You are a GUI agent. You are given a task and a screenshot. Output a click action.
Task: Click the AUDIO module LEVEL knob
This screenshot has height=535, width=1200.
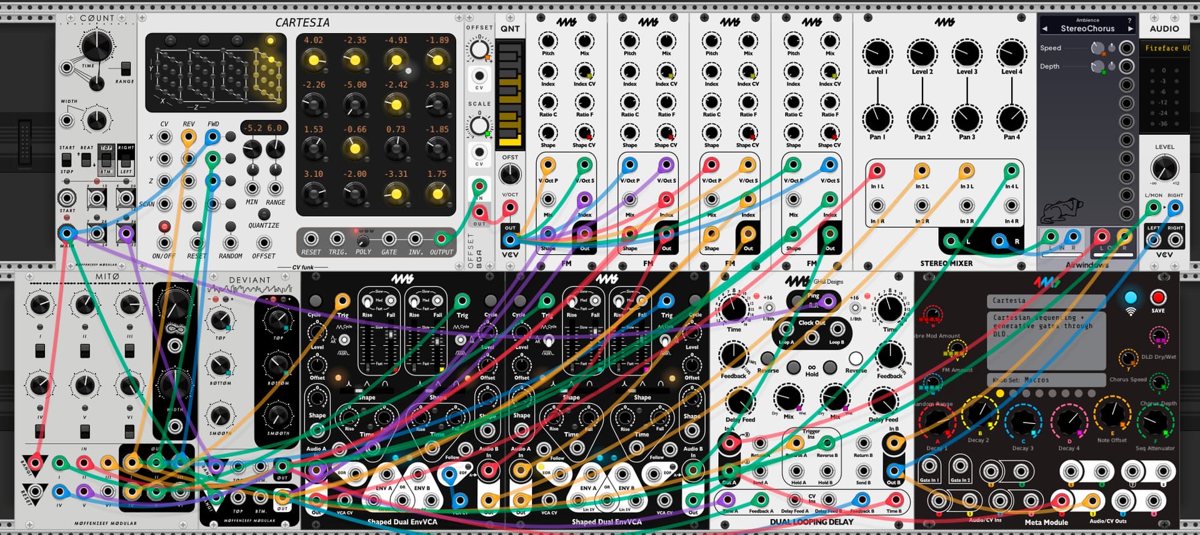(x=1164, y=168)
